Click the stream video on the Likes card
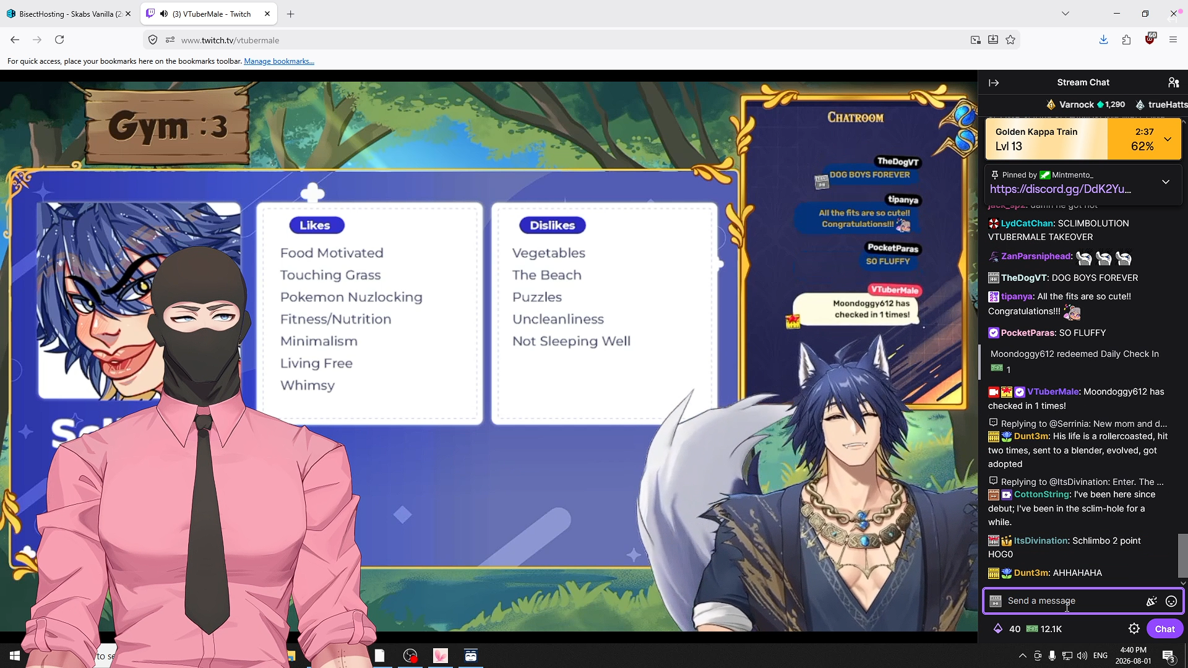Viewport: 1188px width, 668px height. pos(369,314)
